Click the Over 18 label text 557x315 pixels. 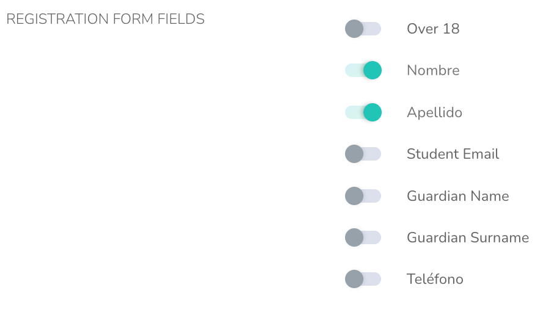coord(433,29)
